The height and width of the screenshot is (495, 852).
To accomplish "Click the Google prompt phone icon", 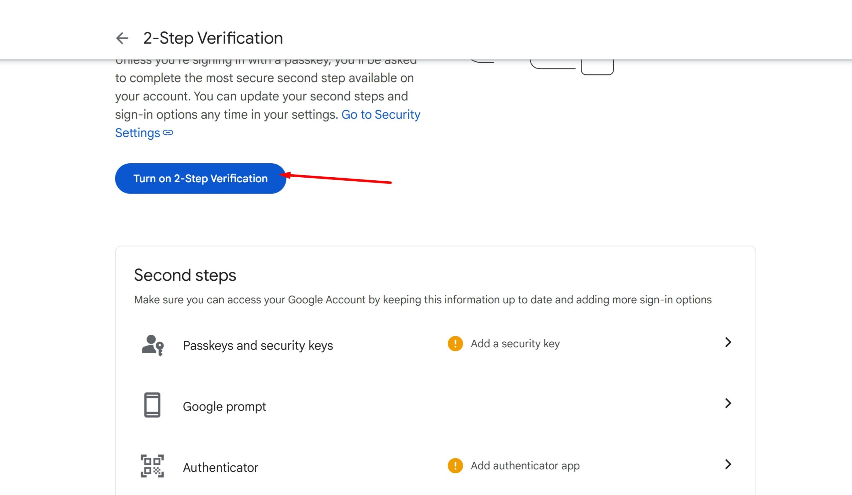I will [x=152, y=405].
